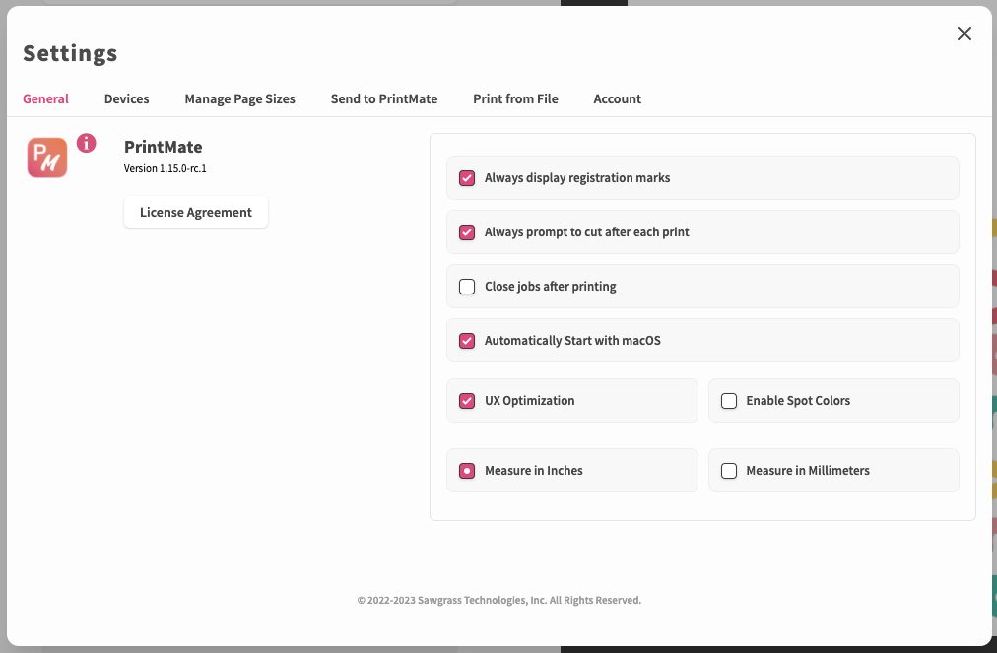Click the PrintMate app logo icon
Screen dimensions: 997x653
pyautogui.click(x=47, y=158)
